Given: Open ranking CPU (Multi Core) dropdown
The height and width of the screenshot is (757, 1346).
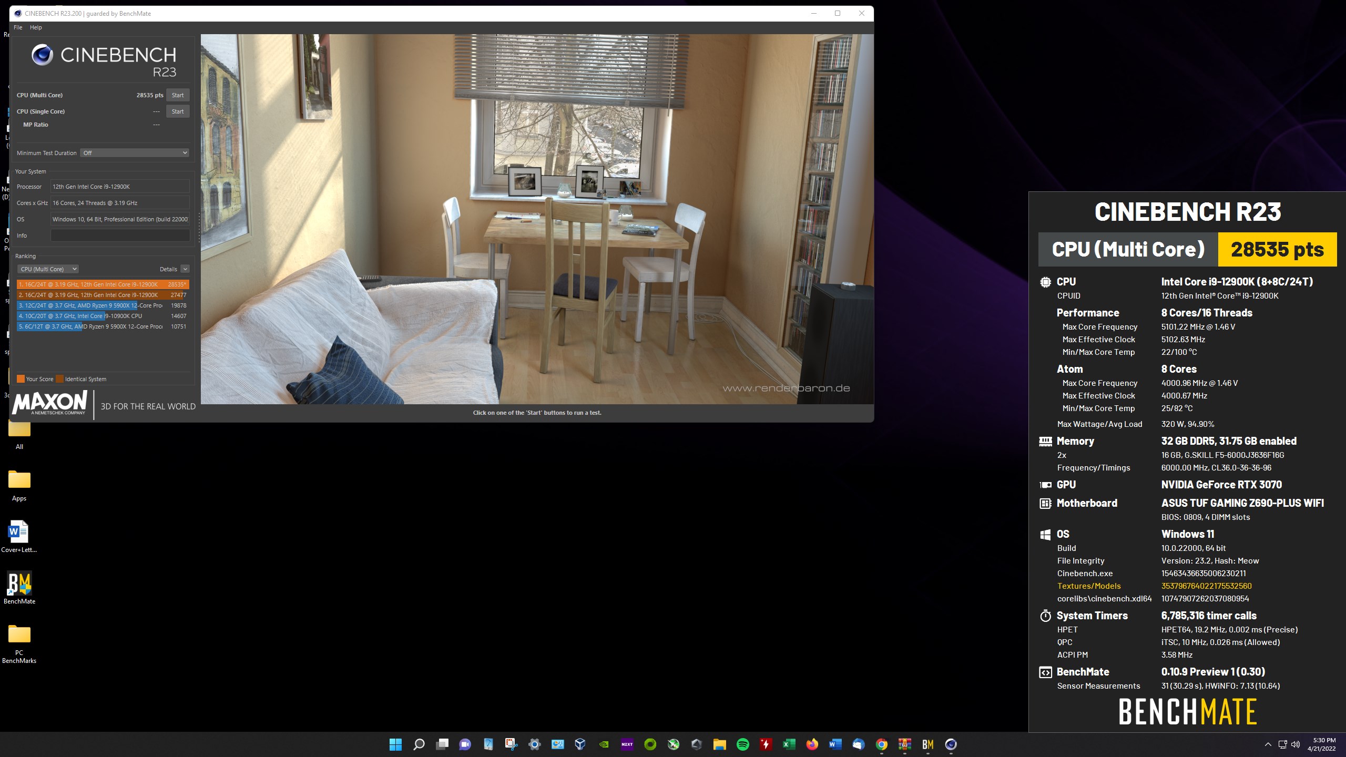Looking at the screenshot, I should 48,269.
